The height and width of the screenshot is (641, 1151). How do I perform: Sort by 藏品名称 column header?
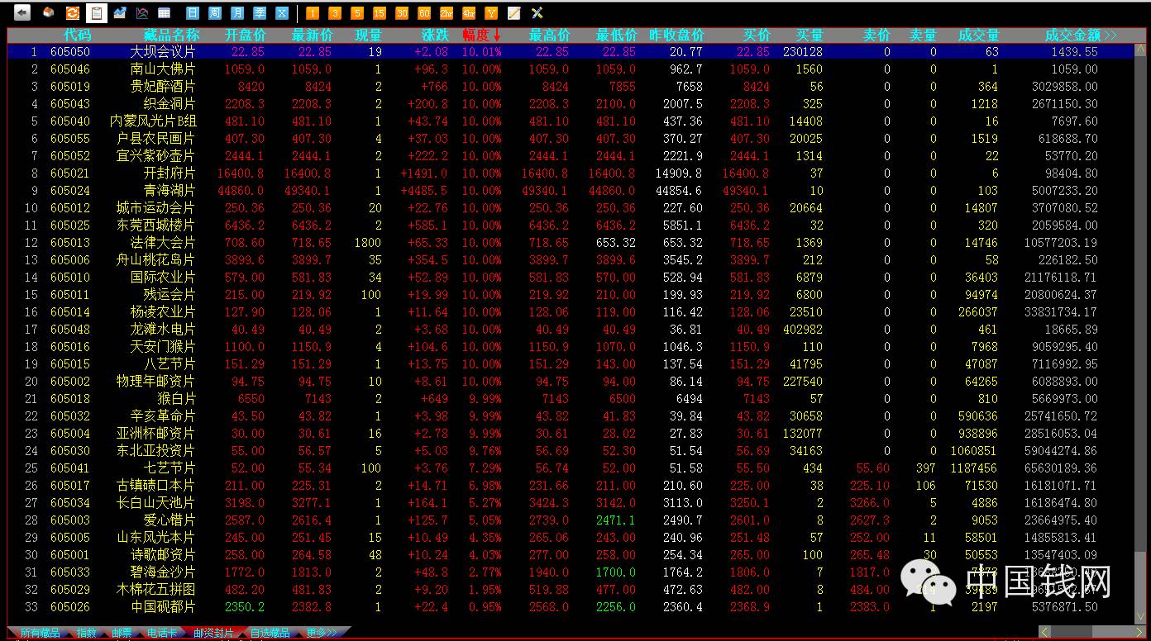coord(171,36)
